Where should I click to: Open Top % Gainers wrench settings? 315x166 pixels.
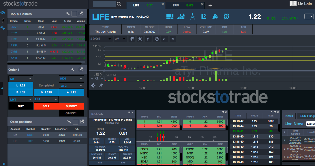tap(68, 14)
